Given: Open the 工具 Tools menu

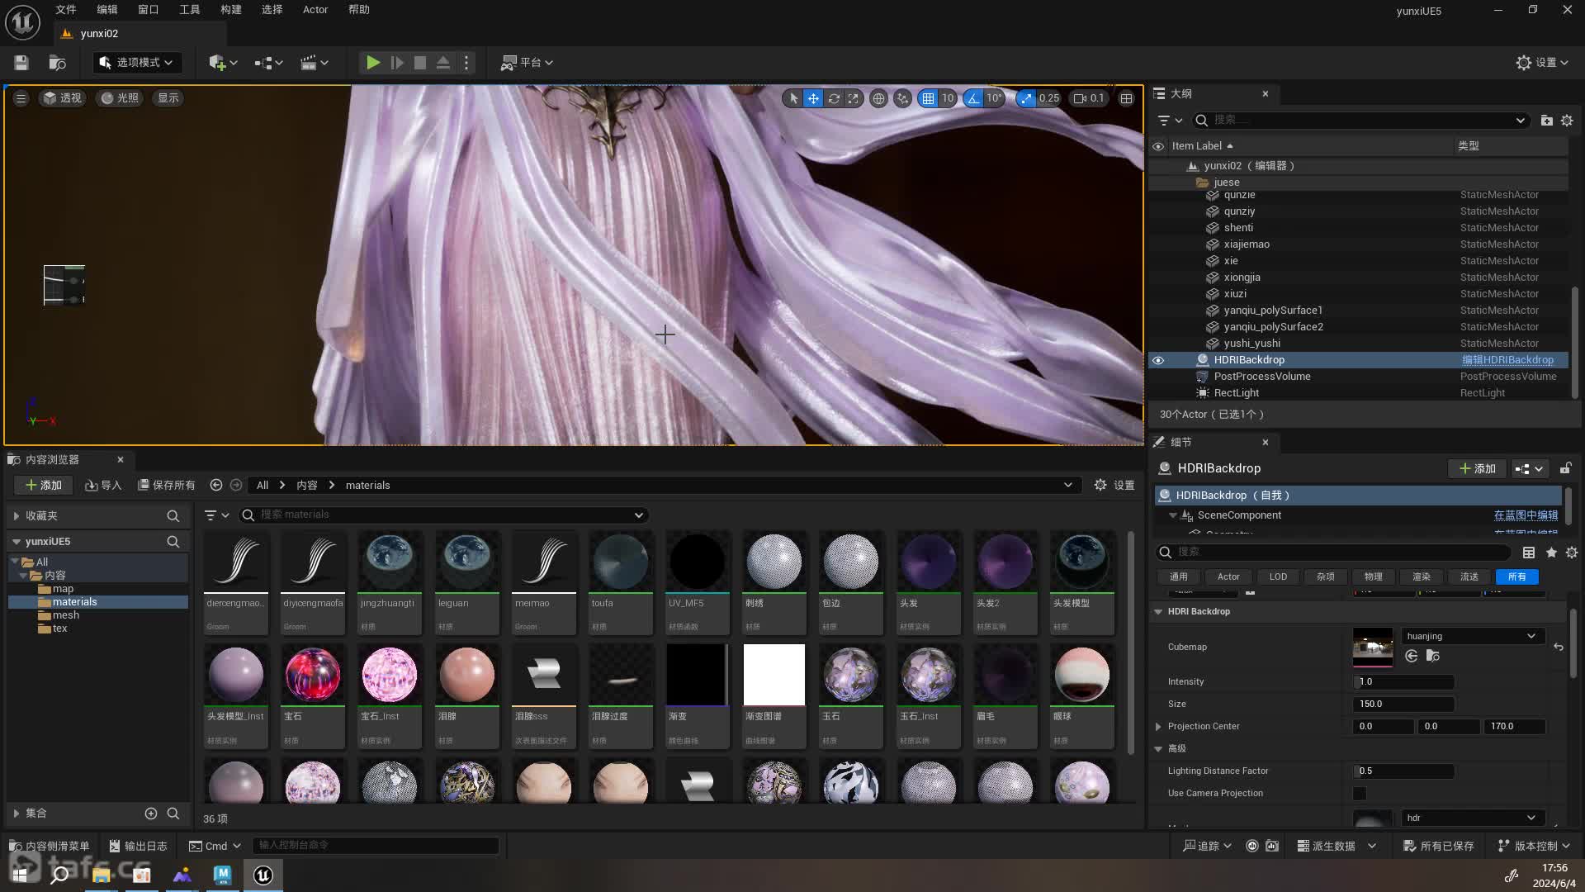Looking at the screenshot, I should pos(190,10).
